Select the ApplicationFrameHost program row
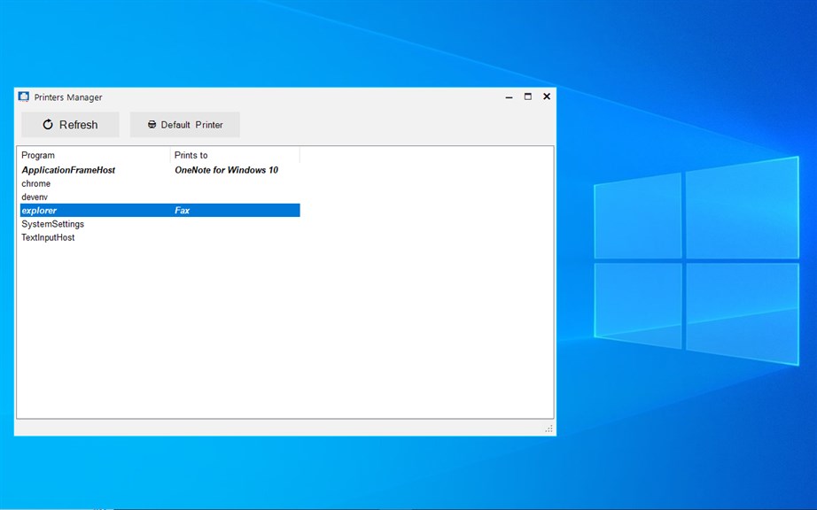817x510 pixels. pos(160,170)
